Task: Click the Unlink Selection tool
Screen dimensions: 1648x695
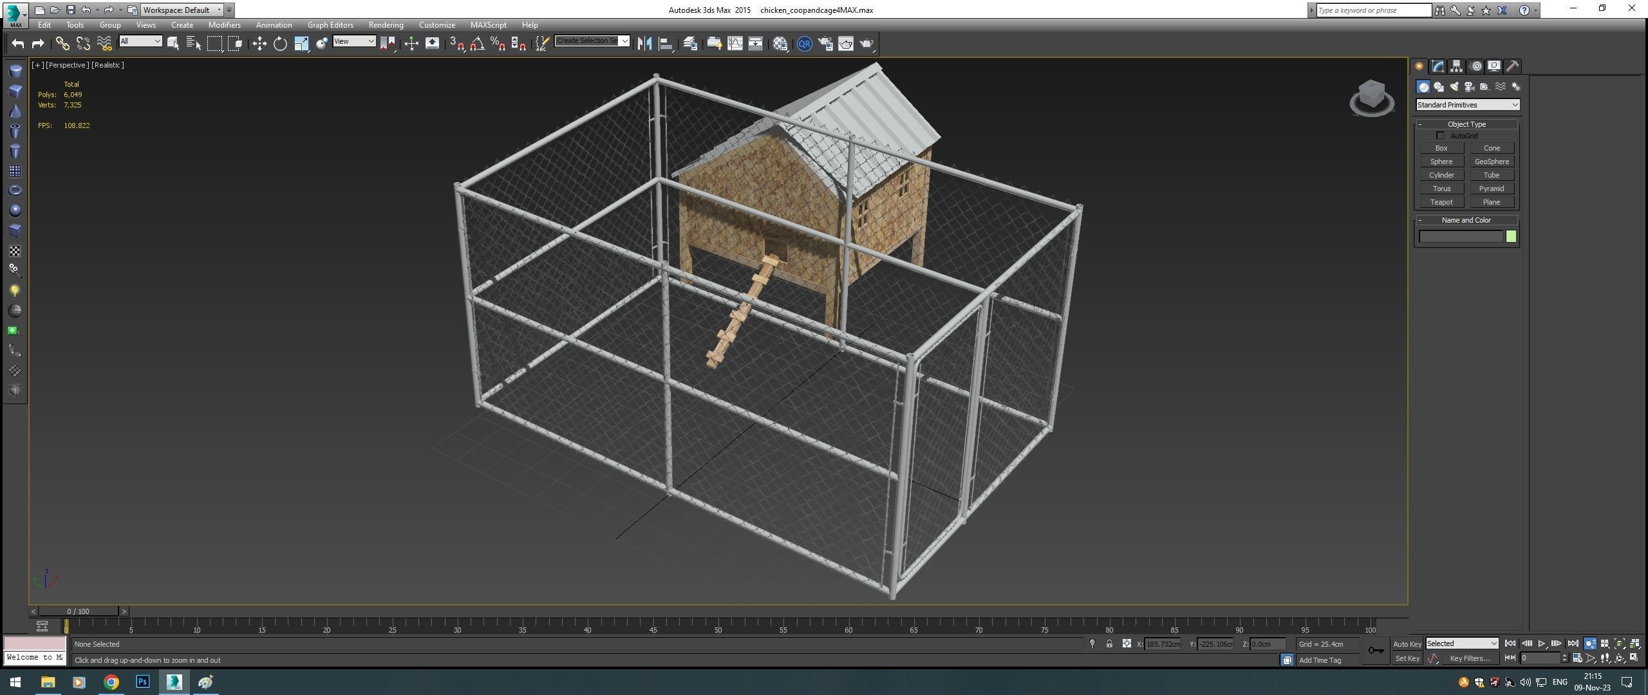Action: [x=83, y=43]
